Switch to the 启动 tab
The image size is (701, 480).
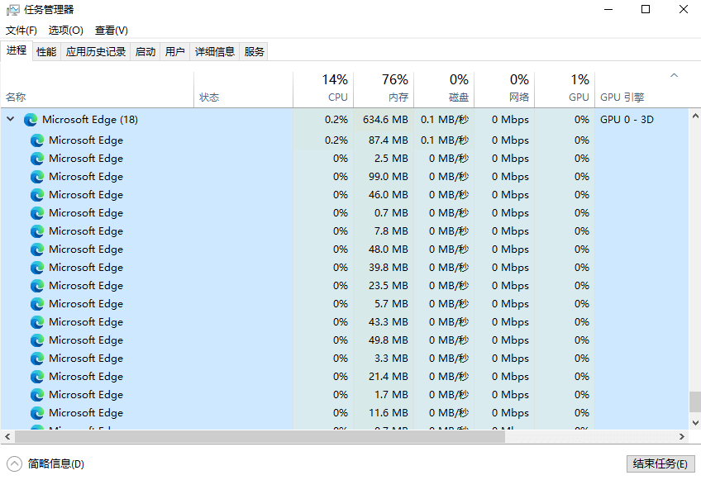[x=145, y=50]
